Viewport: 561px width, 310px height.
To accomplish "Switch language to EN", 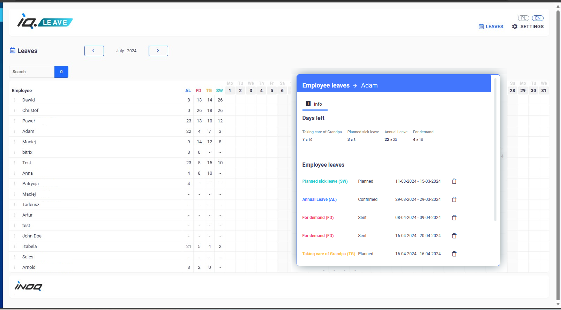I will coord(538,18).
